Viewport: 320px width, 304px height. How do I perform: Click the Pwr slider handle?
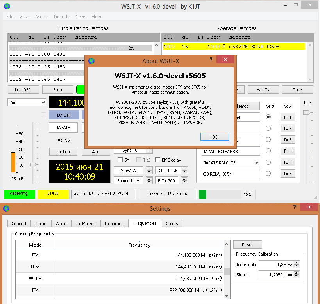tap(307, 112)
